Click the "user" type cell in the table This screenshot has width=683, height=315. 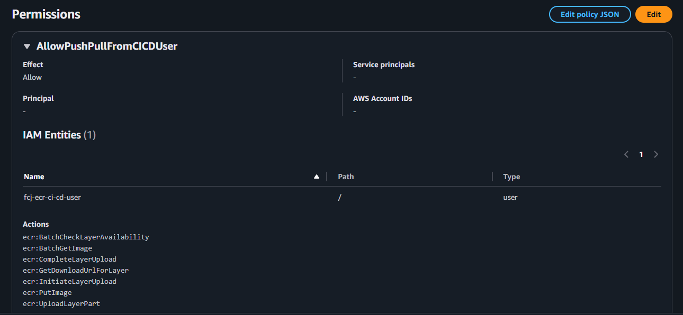(x=510, y=197)
